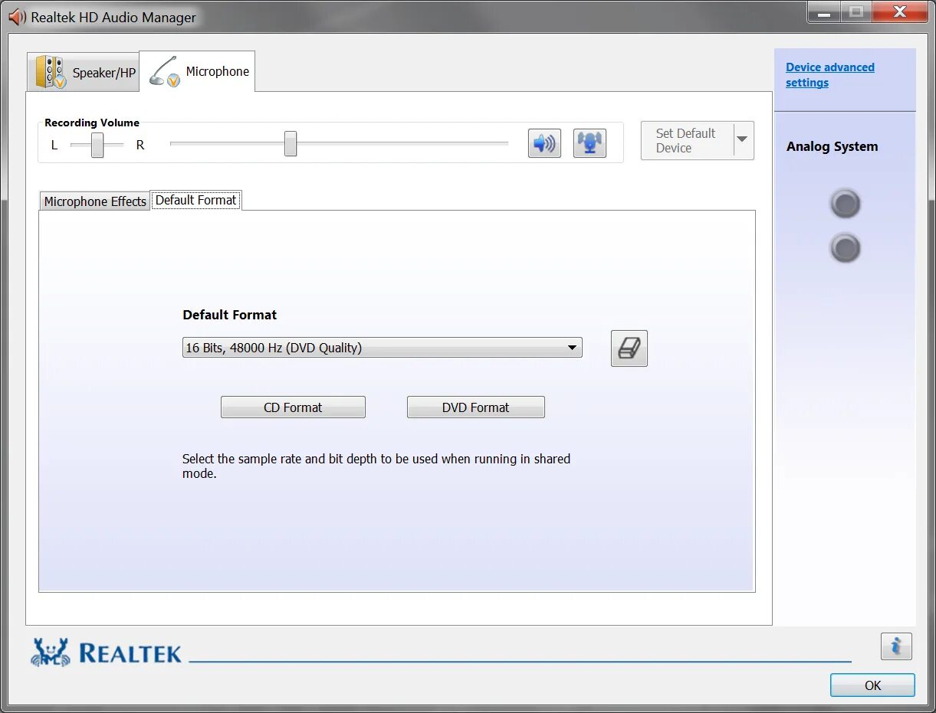Click the shared mode description text
Image resolution: width=936 pixels, height=713 pixels.
tap(376, 466)
